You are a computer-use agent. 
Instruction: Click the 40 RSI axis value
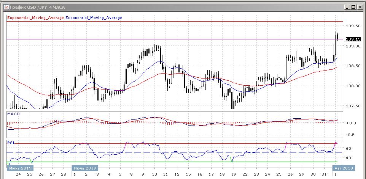tap(349, 158)
